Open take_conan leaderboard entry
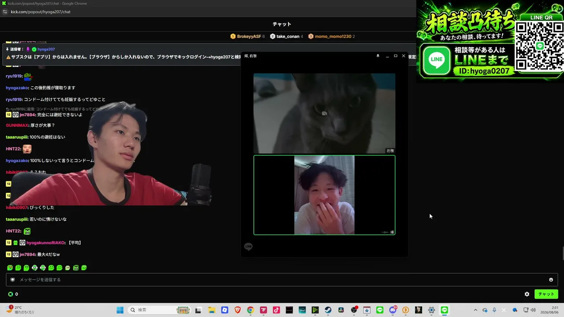The image size is (564, 317). click(x=287, y=37)
